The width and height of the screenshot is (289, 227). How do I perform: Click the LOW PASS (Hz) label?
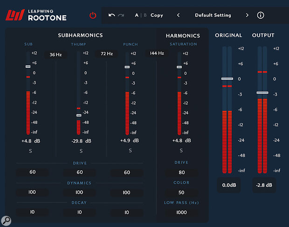click(x=181, y=203)
